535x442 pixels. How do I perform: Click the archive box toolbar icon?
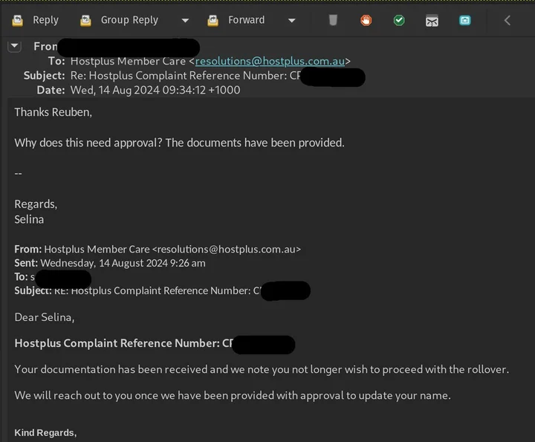point(432,20)
